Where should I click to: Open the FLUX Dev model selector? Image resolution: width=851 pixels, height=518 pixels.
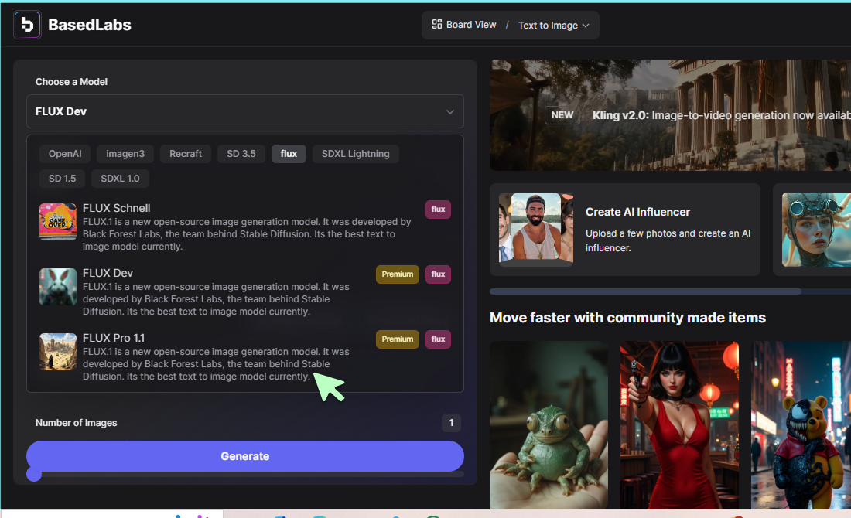pyautogui.click(x=244, y=111)
